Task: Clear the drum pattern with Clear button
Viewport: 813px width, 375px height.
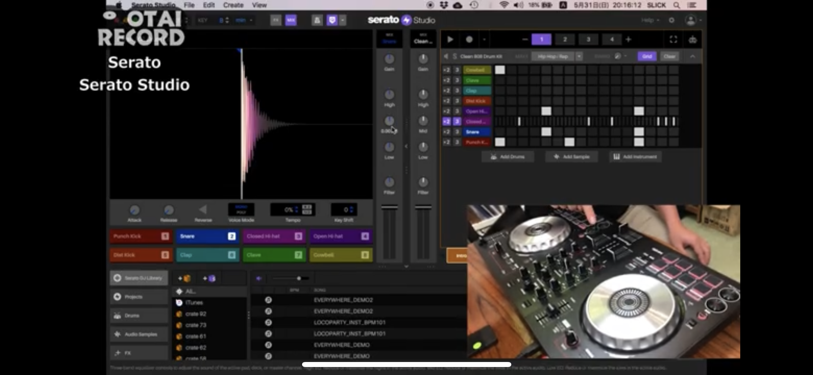Action: (x=669, y=56)
